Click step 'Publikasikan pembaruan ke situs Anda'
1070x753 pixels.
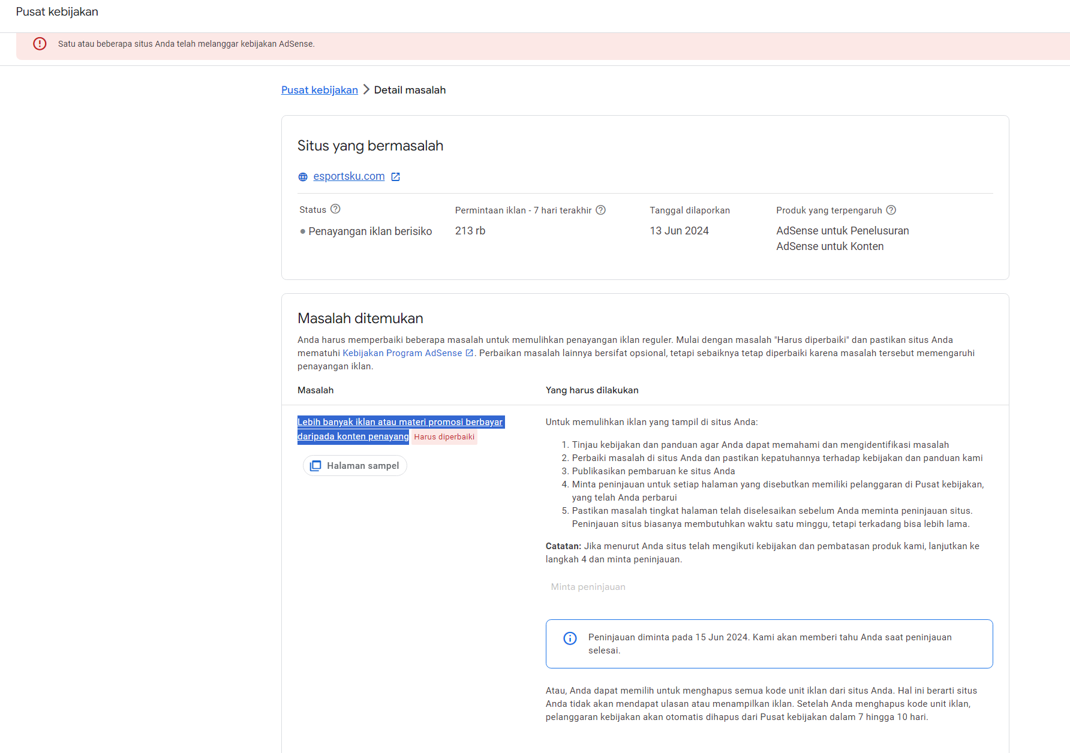[654, 471]
